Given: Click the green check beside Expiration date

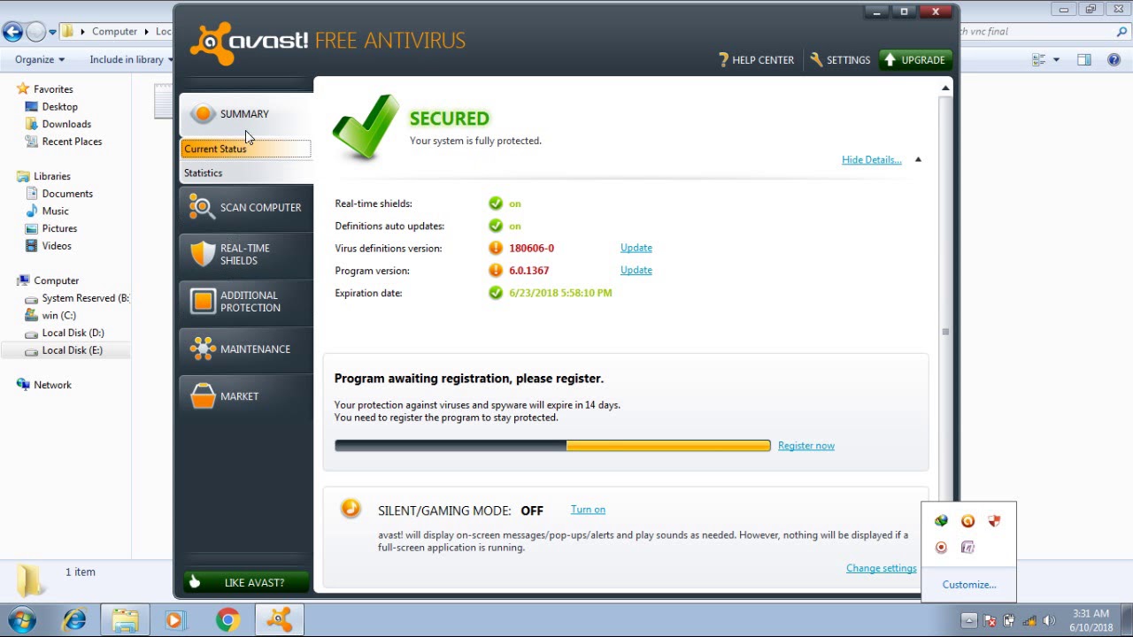Looking at the screenshot, I should coord(496,293).
